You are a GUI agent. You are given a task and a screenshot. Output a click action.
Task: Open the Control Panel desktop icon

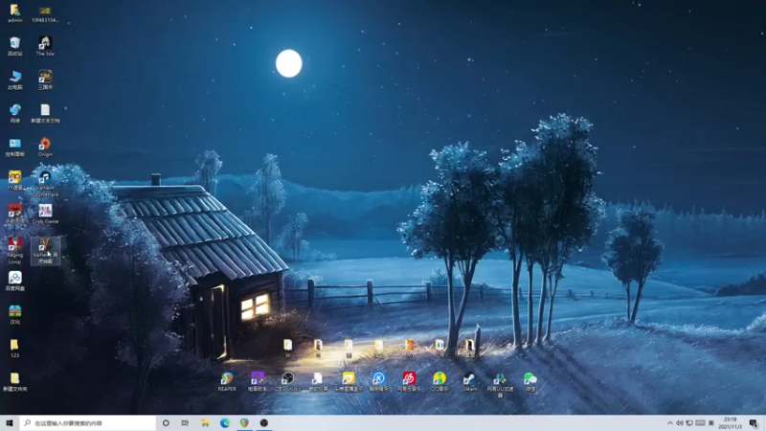[x=14, y=147]
